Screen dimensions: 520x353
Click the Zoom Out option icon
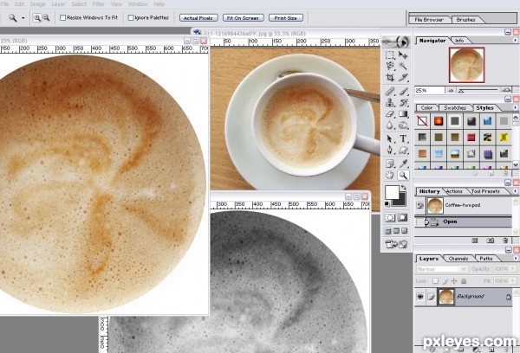click(x=46, y=18)
